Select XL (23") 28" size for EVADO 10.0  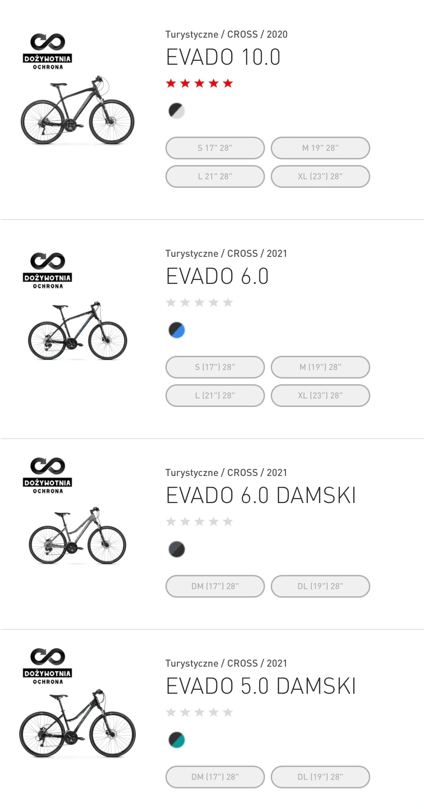tap(320, 176)
